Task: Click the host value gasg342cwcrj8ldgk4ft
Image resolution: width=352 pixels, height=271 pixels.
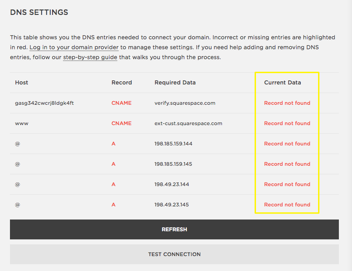Action: coord(44,103)
